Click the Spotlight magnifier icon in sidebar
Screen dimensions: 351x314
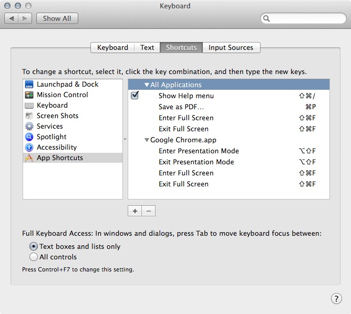coord(29,137)
